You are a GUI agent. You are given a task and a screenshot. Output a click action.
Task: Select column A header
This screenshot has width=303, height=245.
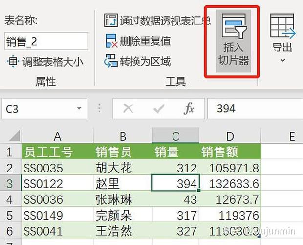(58, 136)
